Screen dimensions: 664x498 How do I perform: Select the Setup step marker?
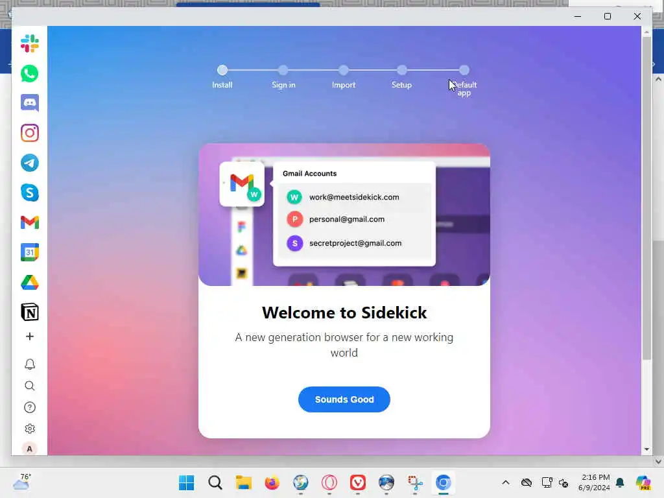pos(402,70)
